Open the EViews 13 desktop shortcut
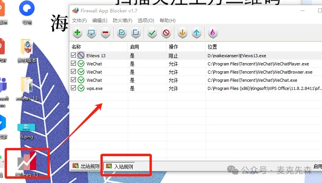Image resolution: width=322 pixels, height=183 pixels. [x=27, y=164]
